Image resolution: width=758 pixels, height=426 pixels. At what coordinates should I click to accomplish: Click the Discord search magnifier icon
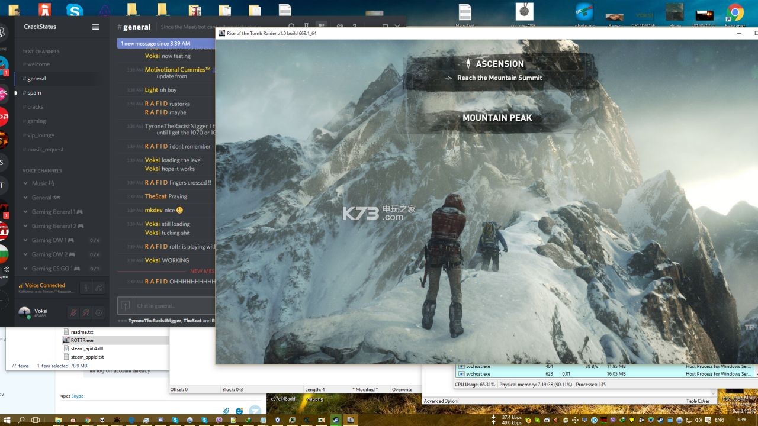[291, 26]
